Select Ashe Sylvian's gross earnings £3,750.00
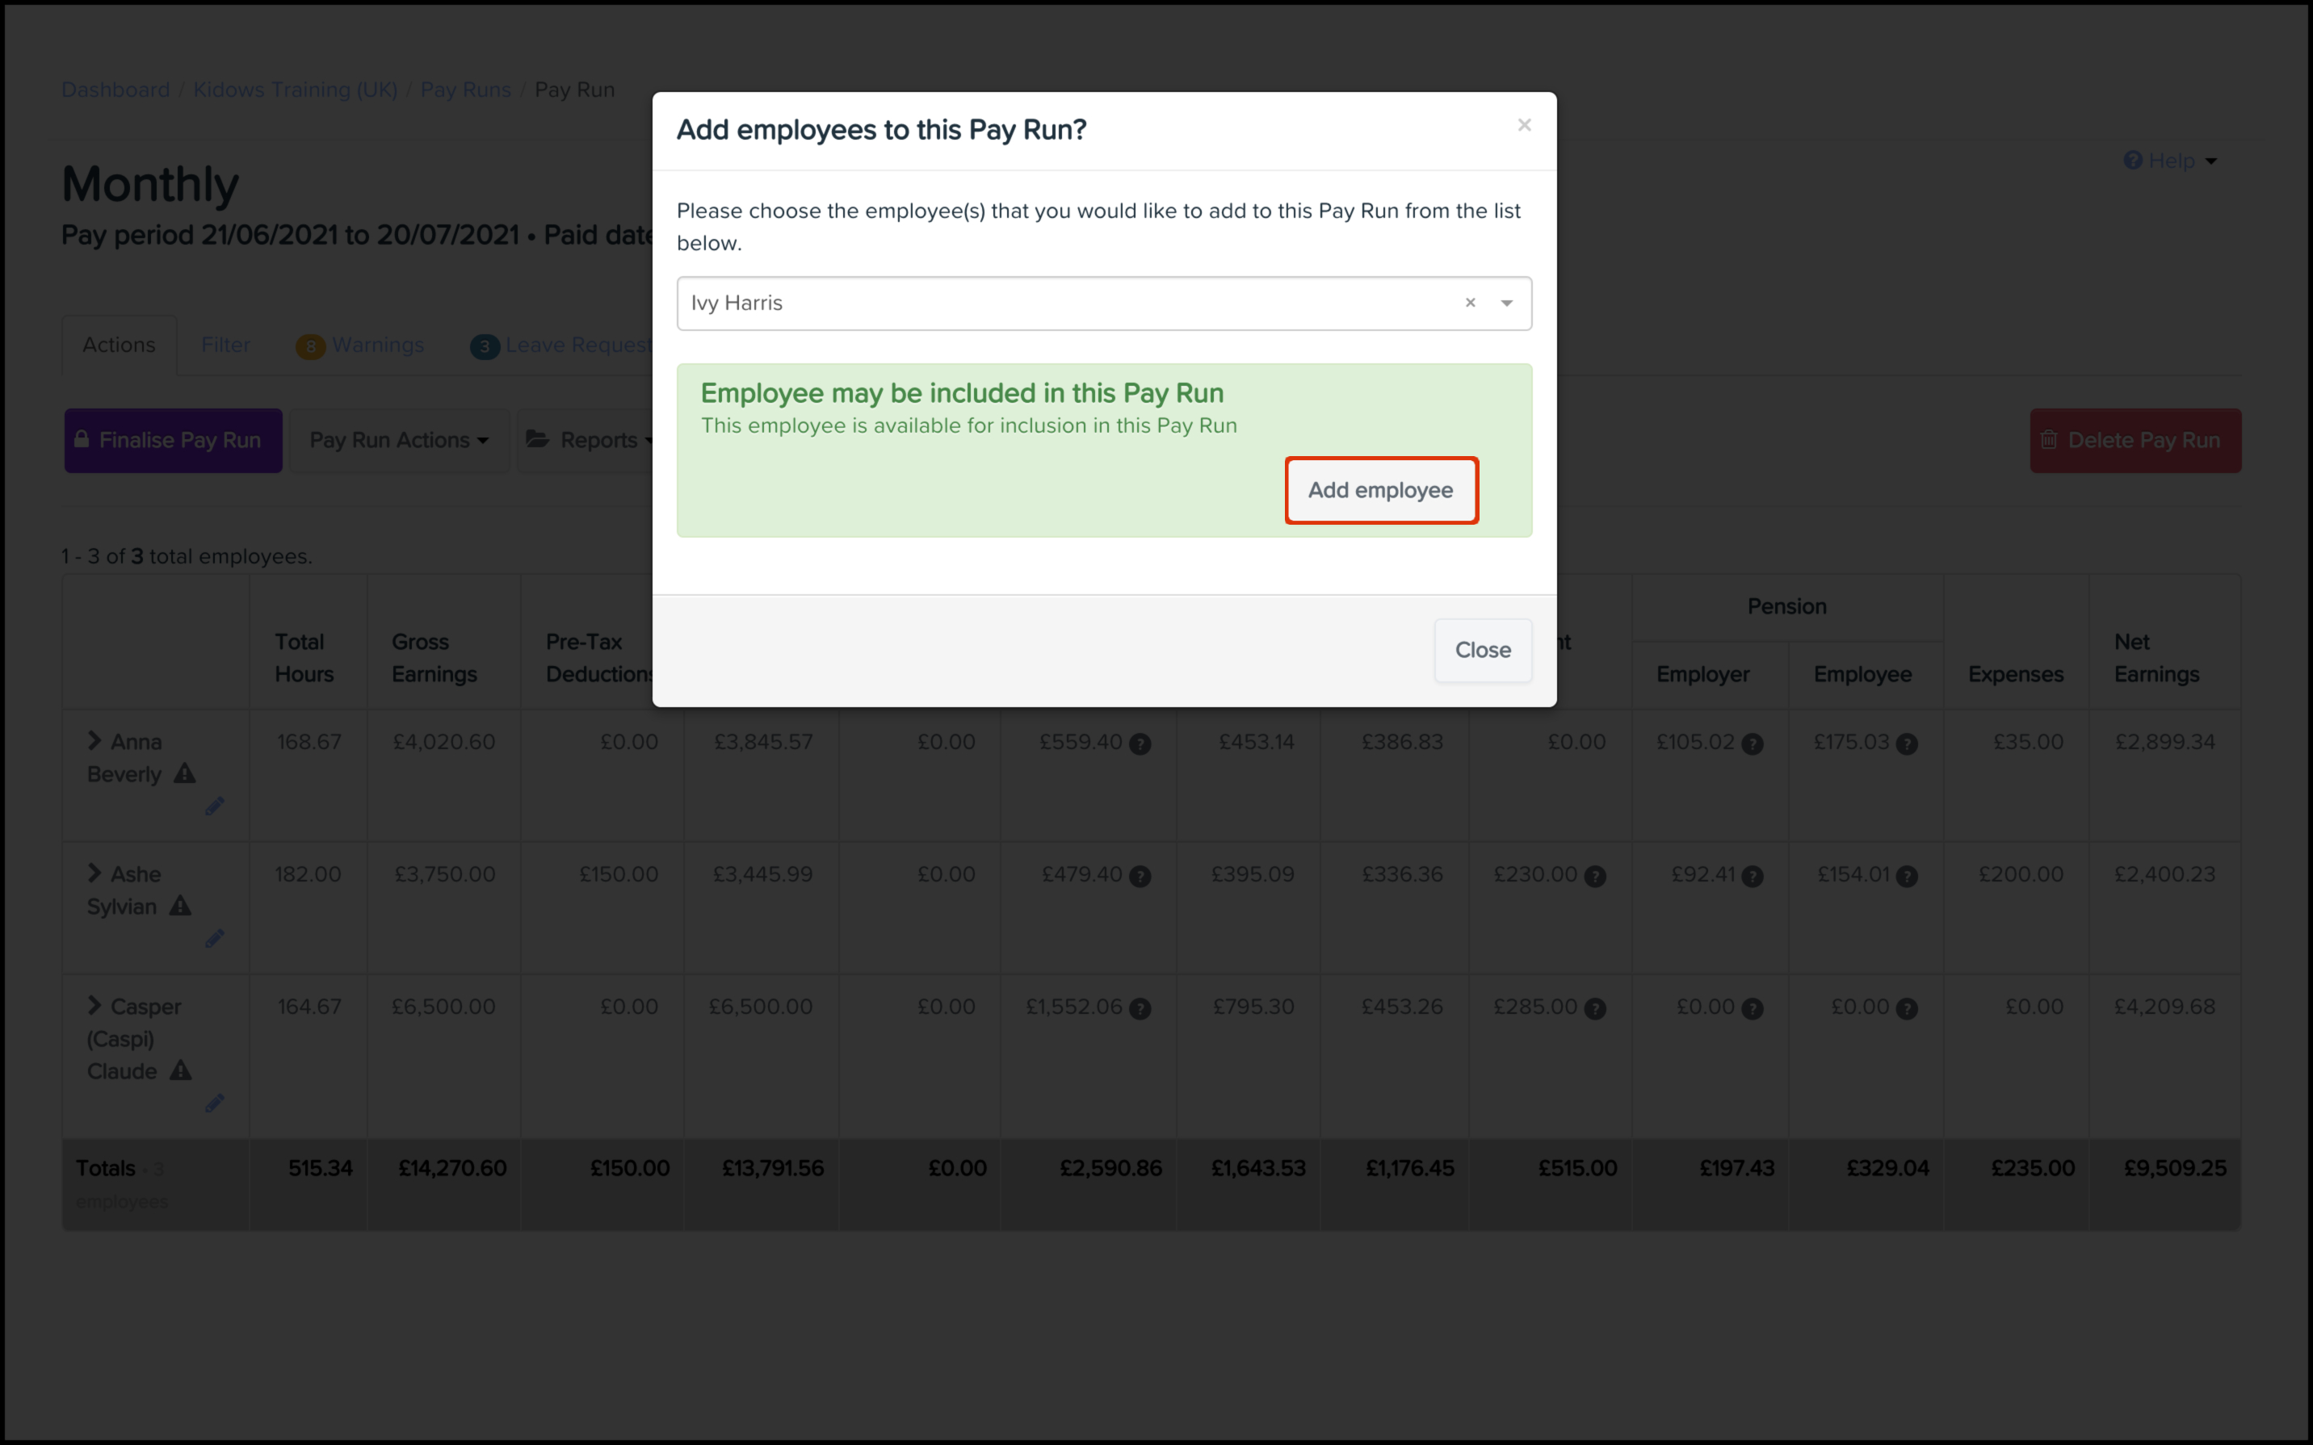Image resolution: width=2313 pixels, height=1445 pixels. 444,874
